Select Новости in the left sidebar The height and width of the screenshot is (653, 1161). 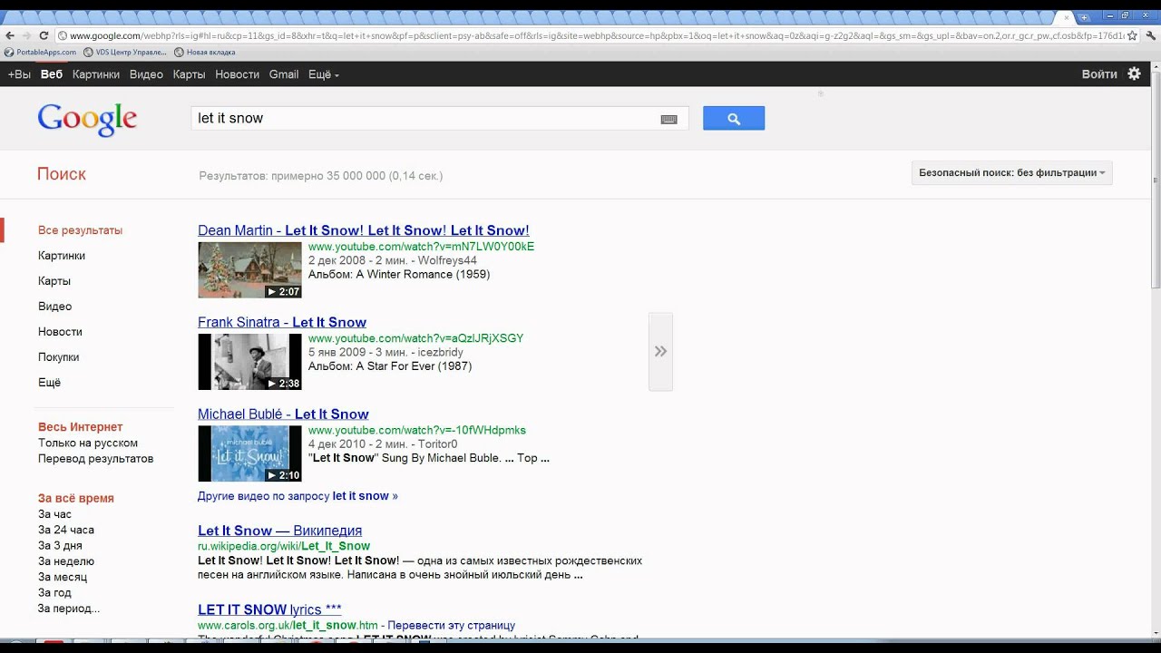(60, 332)
